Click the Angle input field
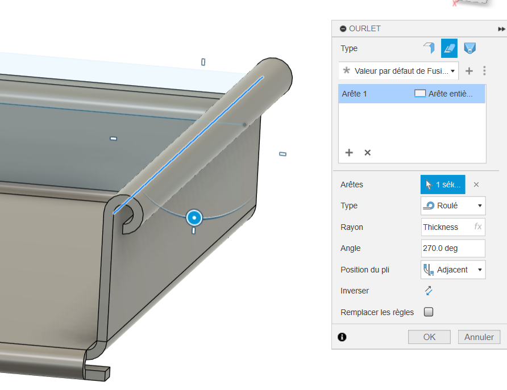Screen dimensions: 507x390 [x=453, y=248]
